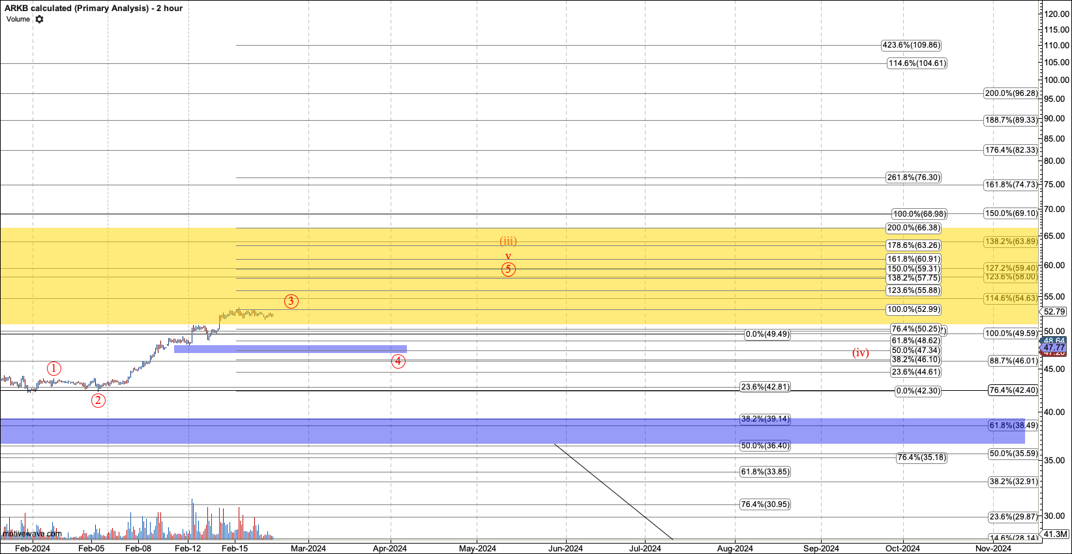Screen dimensions: 1072x554
Task: Select the red v wave label
Action: 508,255
